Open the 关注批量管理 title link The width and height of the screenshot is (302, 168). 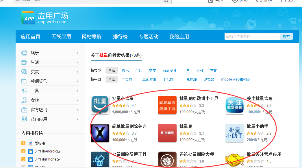click(x=260, y=99)
